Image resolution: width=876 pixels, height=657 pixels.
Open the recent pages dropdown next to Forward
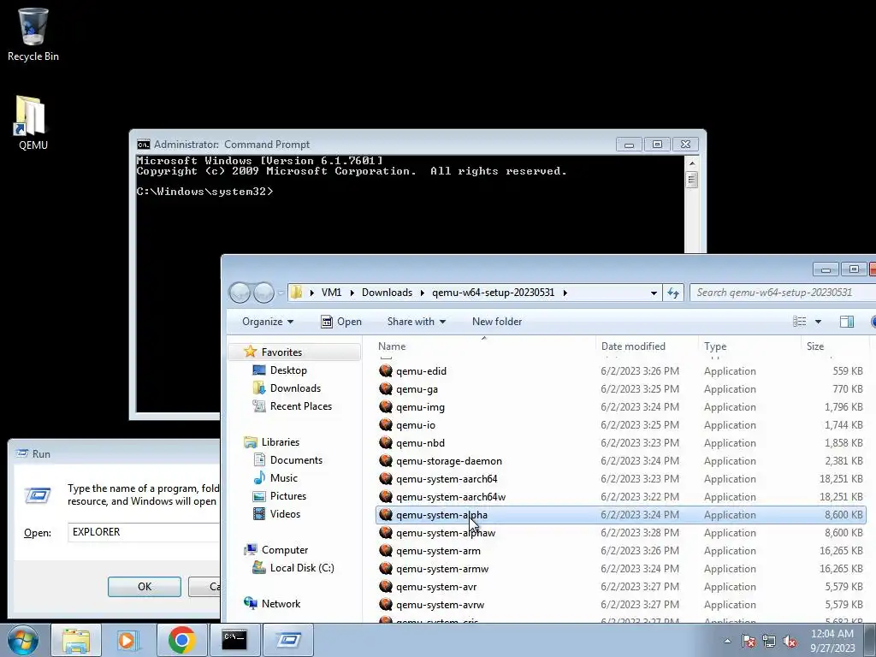pos(281,293)
